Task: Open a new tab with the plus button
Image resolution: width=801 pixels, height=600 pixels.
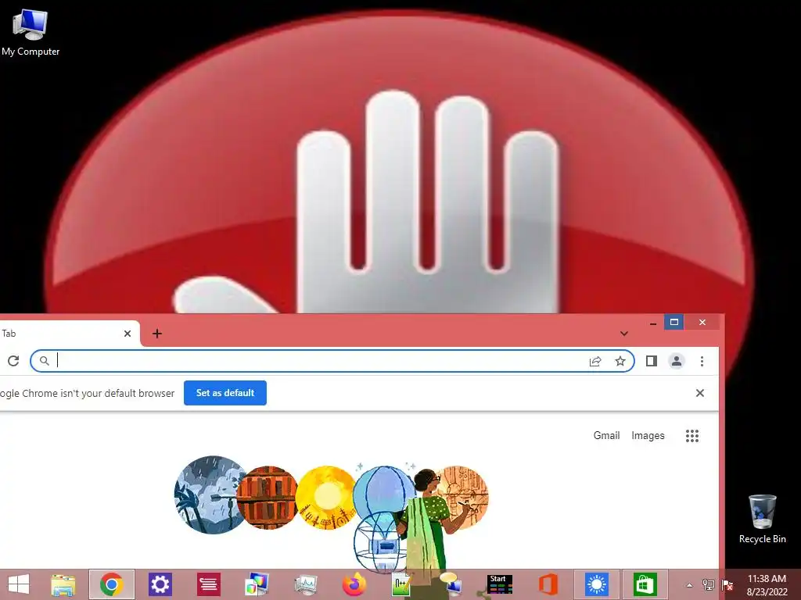Action: pos(157,334)
